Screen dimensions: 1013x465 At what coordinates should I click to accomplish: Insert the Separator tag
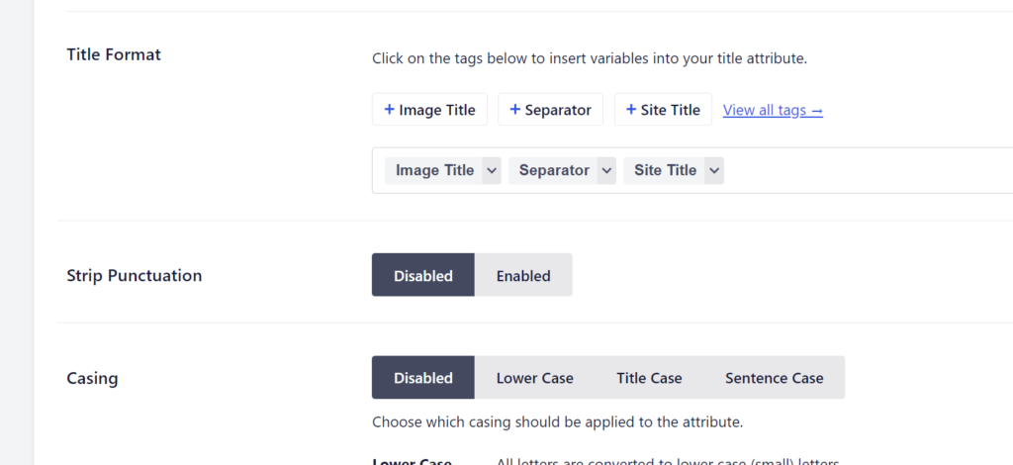558,110
